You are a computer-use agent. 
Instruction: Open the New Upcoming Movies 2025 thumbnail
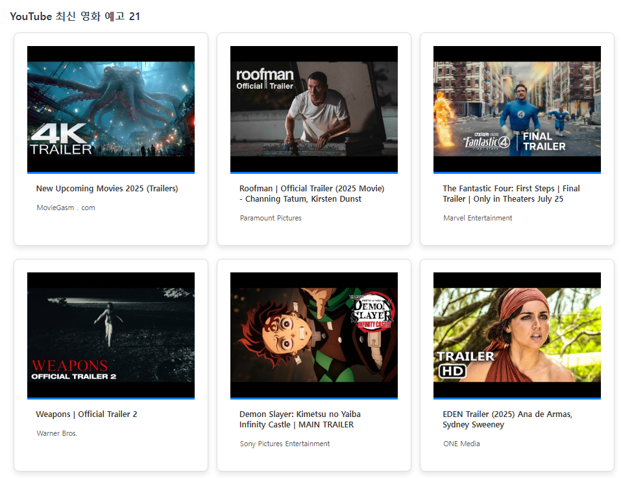tap(111, 109)
